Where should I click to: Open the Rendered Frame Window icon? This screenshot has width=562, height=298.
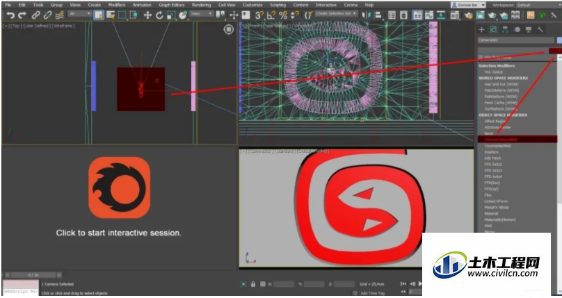[481, 15]
